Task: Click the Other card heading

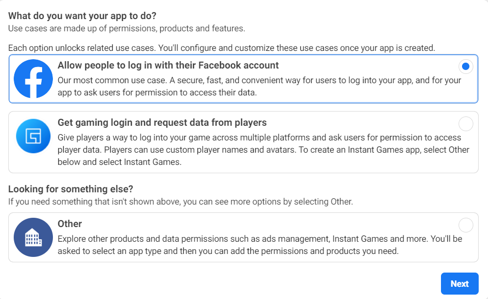Action: pos(70,224)
